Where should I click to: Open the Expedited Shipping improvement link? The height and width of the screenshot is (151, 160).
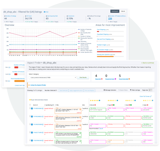coord(102,34)
